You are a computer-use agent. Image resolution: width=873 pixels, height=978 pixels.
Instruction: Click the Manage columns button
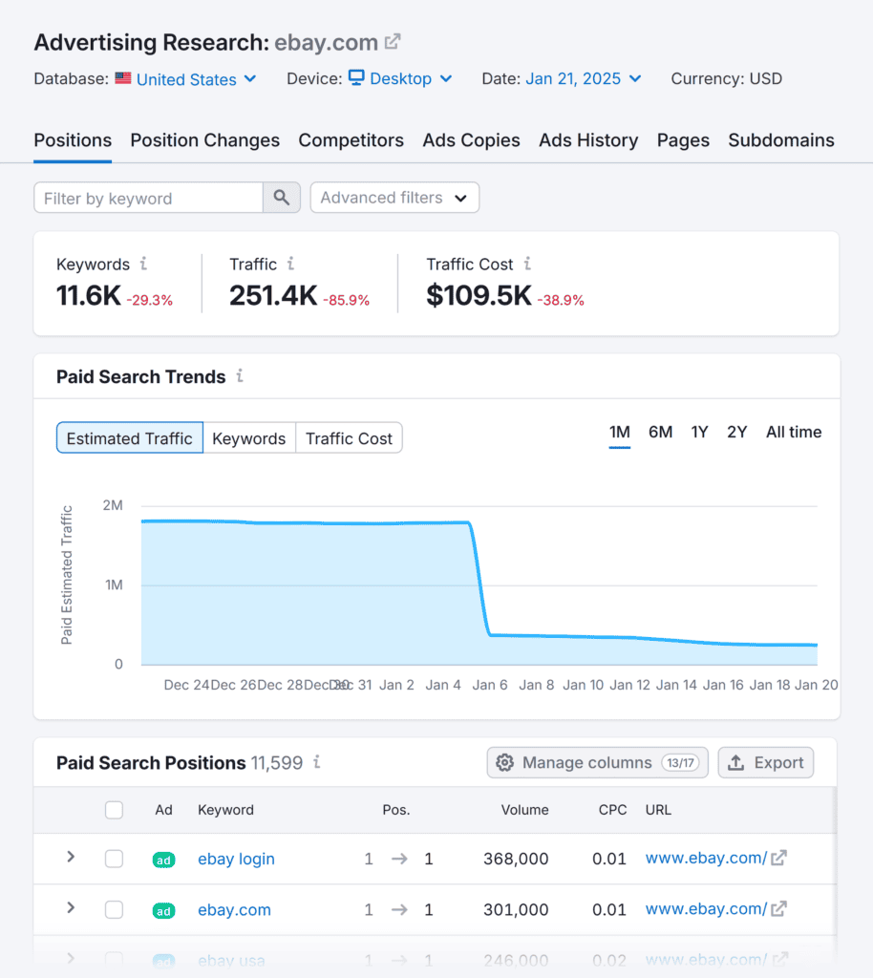(597, 762)
